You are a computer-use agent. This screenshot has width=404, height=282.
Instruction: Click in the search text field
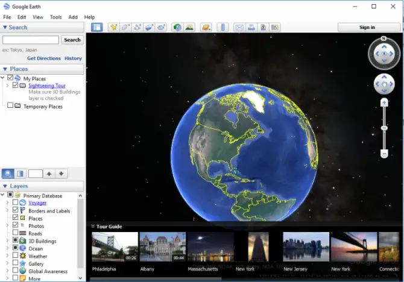pyautogui.click(x=31, y=40)
